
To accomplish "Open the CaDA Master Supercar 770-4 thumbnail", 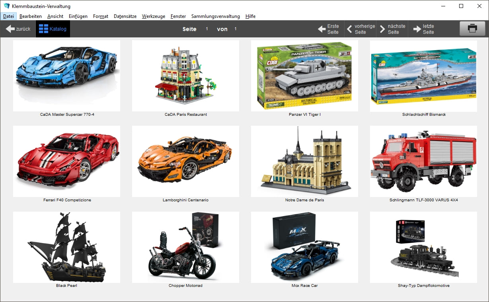I will pyautogui.click(x=66, y=76).
